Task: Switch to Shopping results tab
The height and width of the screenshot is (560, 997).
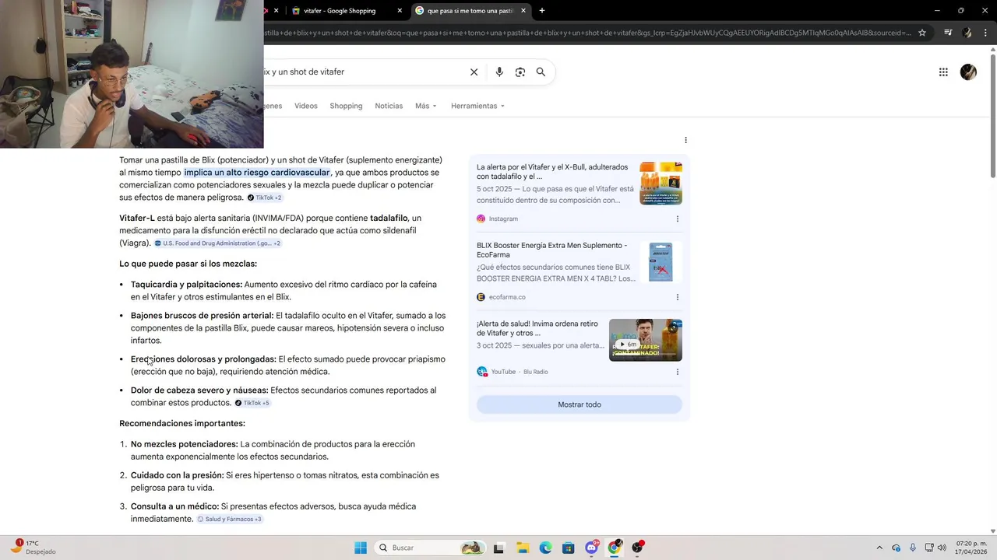Action: (346, 106)
